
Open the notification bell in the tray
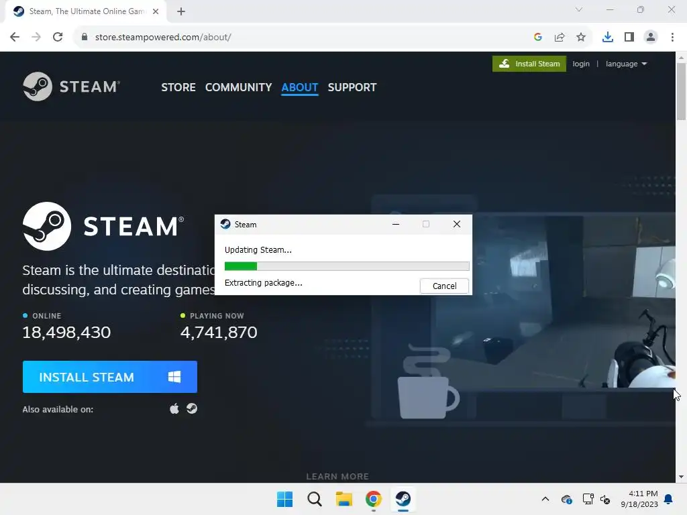(668, 499)
